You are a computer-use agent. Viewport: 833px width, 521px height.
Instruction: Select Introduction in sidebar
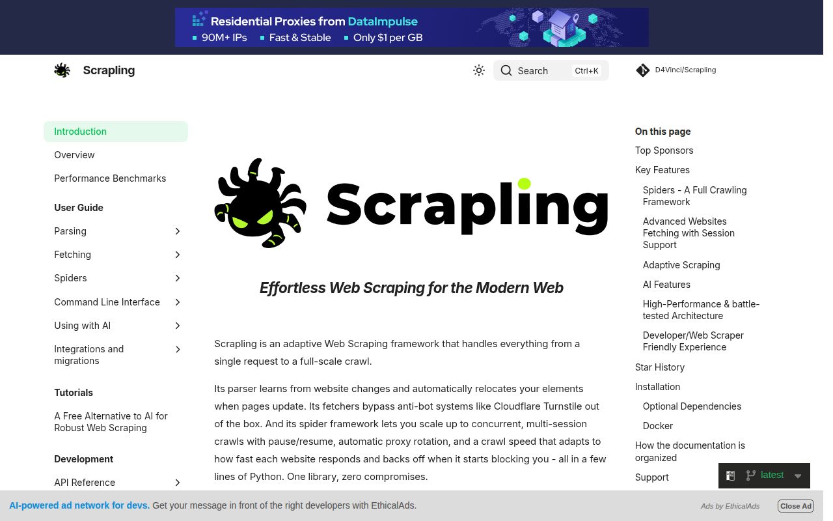(x=116, y=132)
